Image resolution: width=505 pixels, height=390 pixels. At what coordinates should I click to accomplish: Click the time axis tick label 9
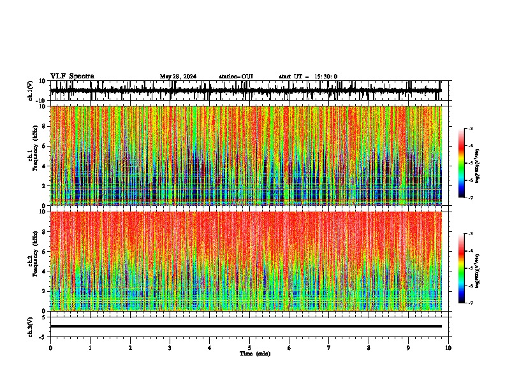[x=409, y=348]
